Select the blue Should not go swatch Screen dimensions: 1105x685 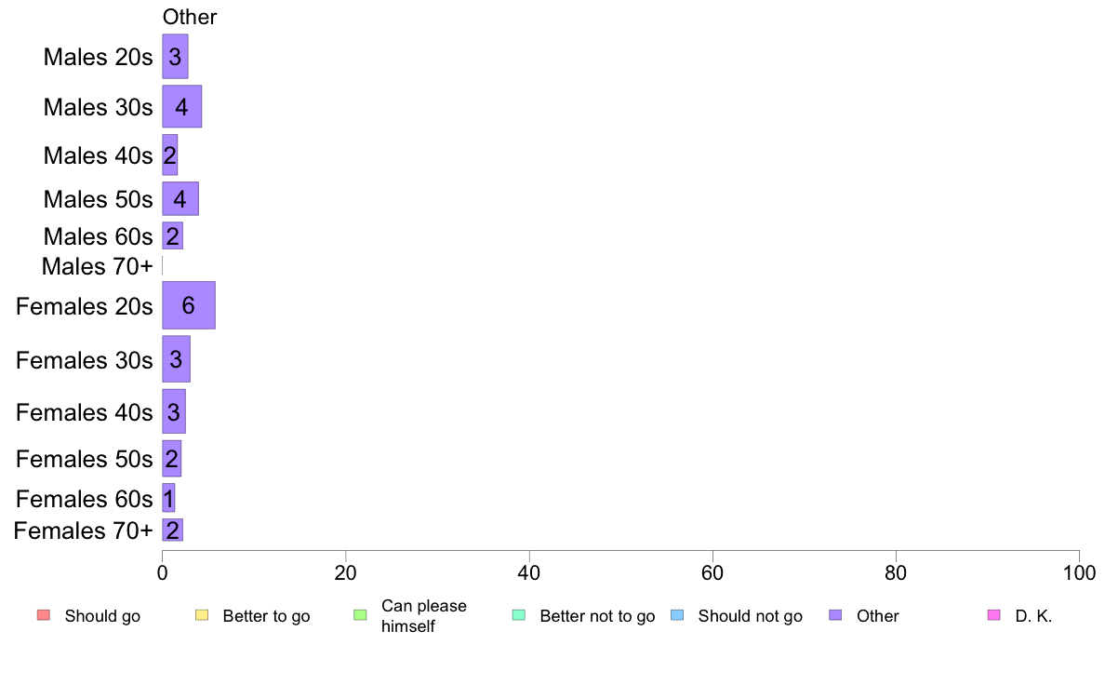pos(677,615)
